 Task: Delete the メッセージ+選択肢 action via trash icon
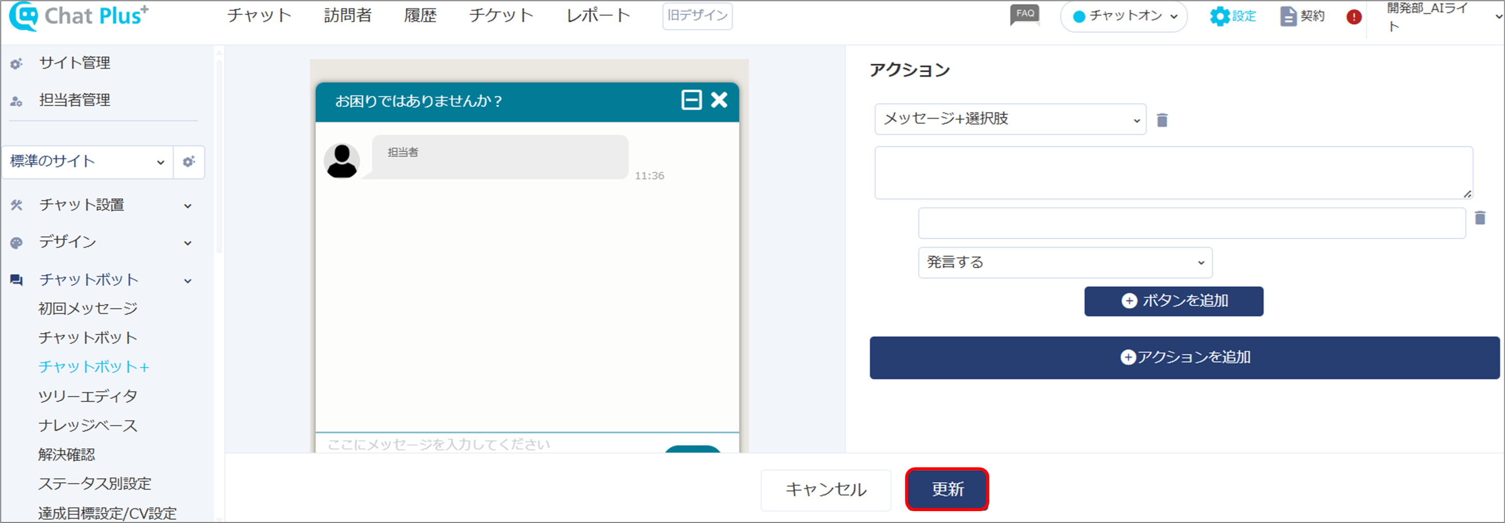tap(1162, 120)
